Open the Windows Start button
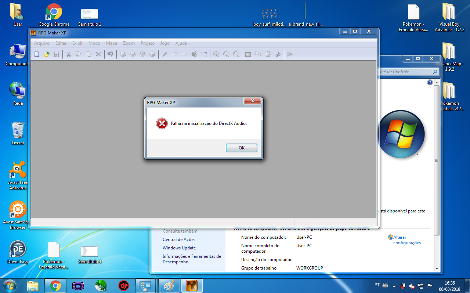Image resolution: width=470 pixels, height=293 pixels. 10,286
